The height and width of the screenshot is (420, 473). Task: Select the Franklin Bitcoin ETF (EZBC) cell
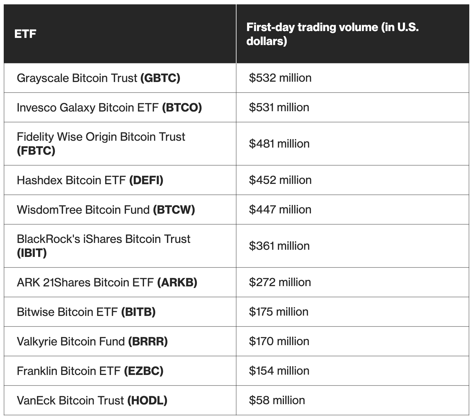pos(90,371)
